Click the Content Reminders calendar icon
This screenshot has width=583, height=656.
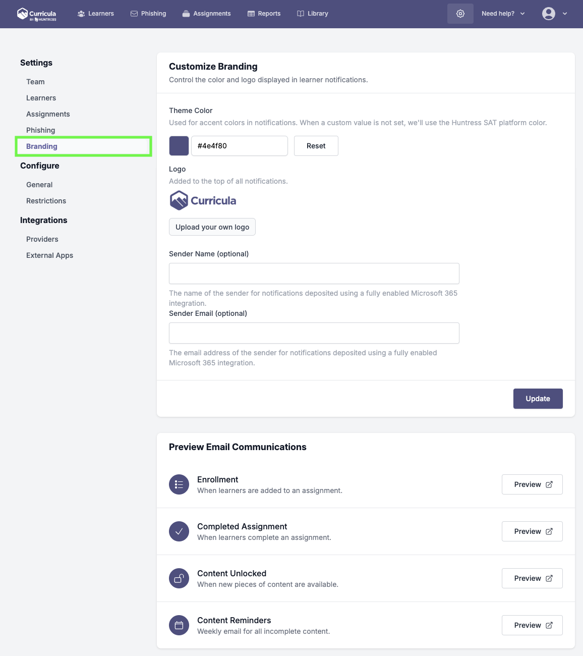pos(179,625)
